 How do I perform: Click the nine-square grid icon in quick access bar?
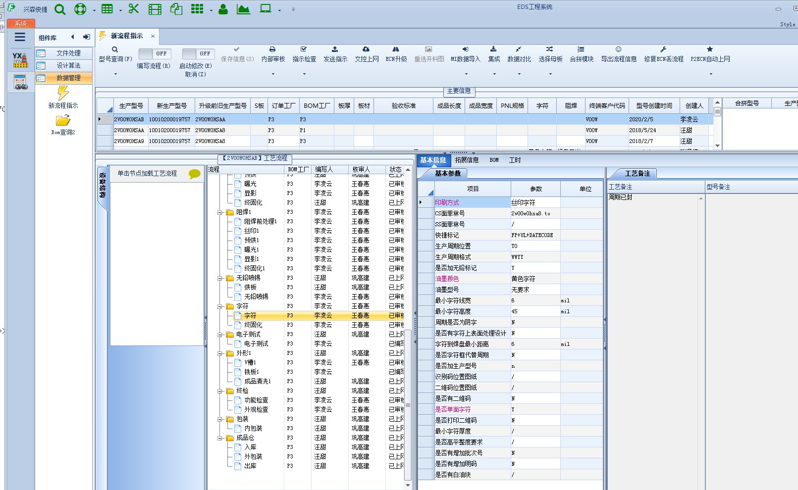[x=197, y=9]
